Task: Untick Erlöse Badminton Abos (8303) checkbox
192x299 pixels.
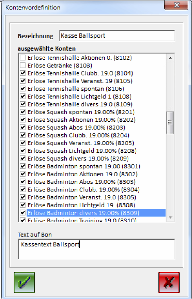Action: (x=22, y=182)
